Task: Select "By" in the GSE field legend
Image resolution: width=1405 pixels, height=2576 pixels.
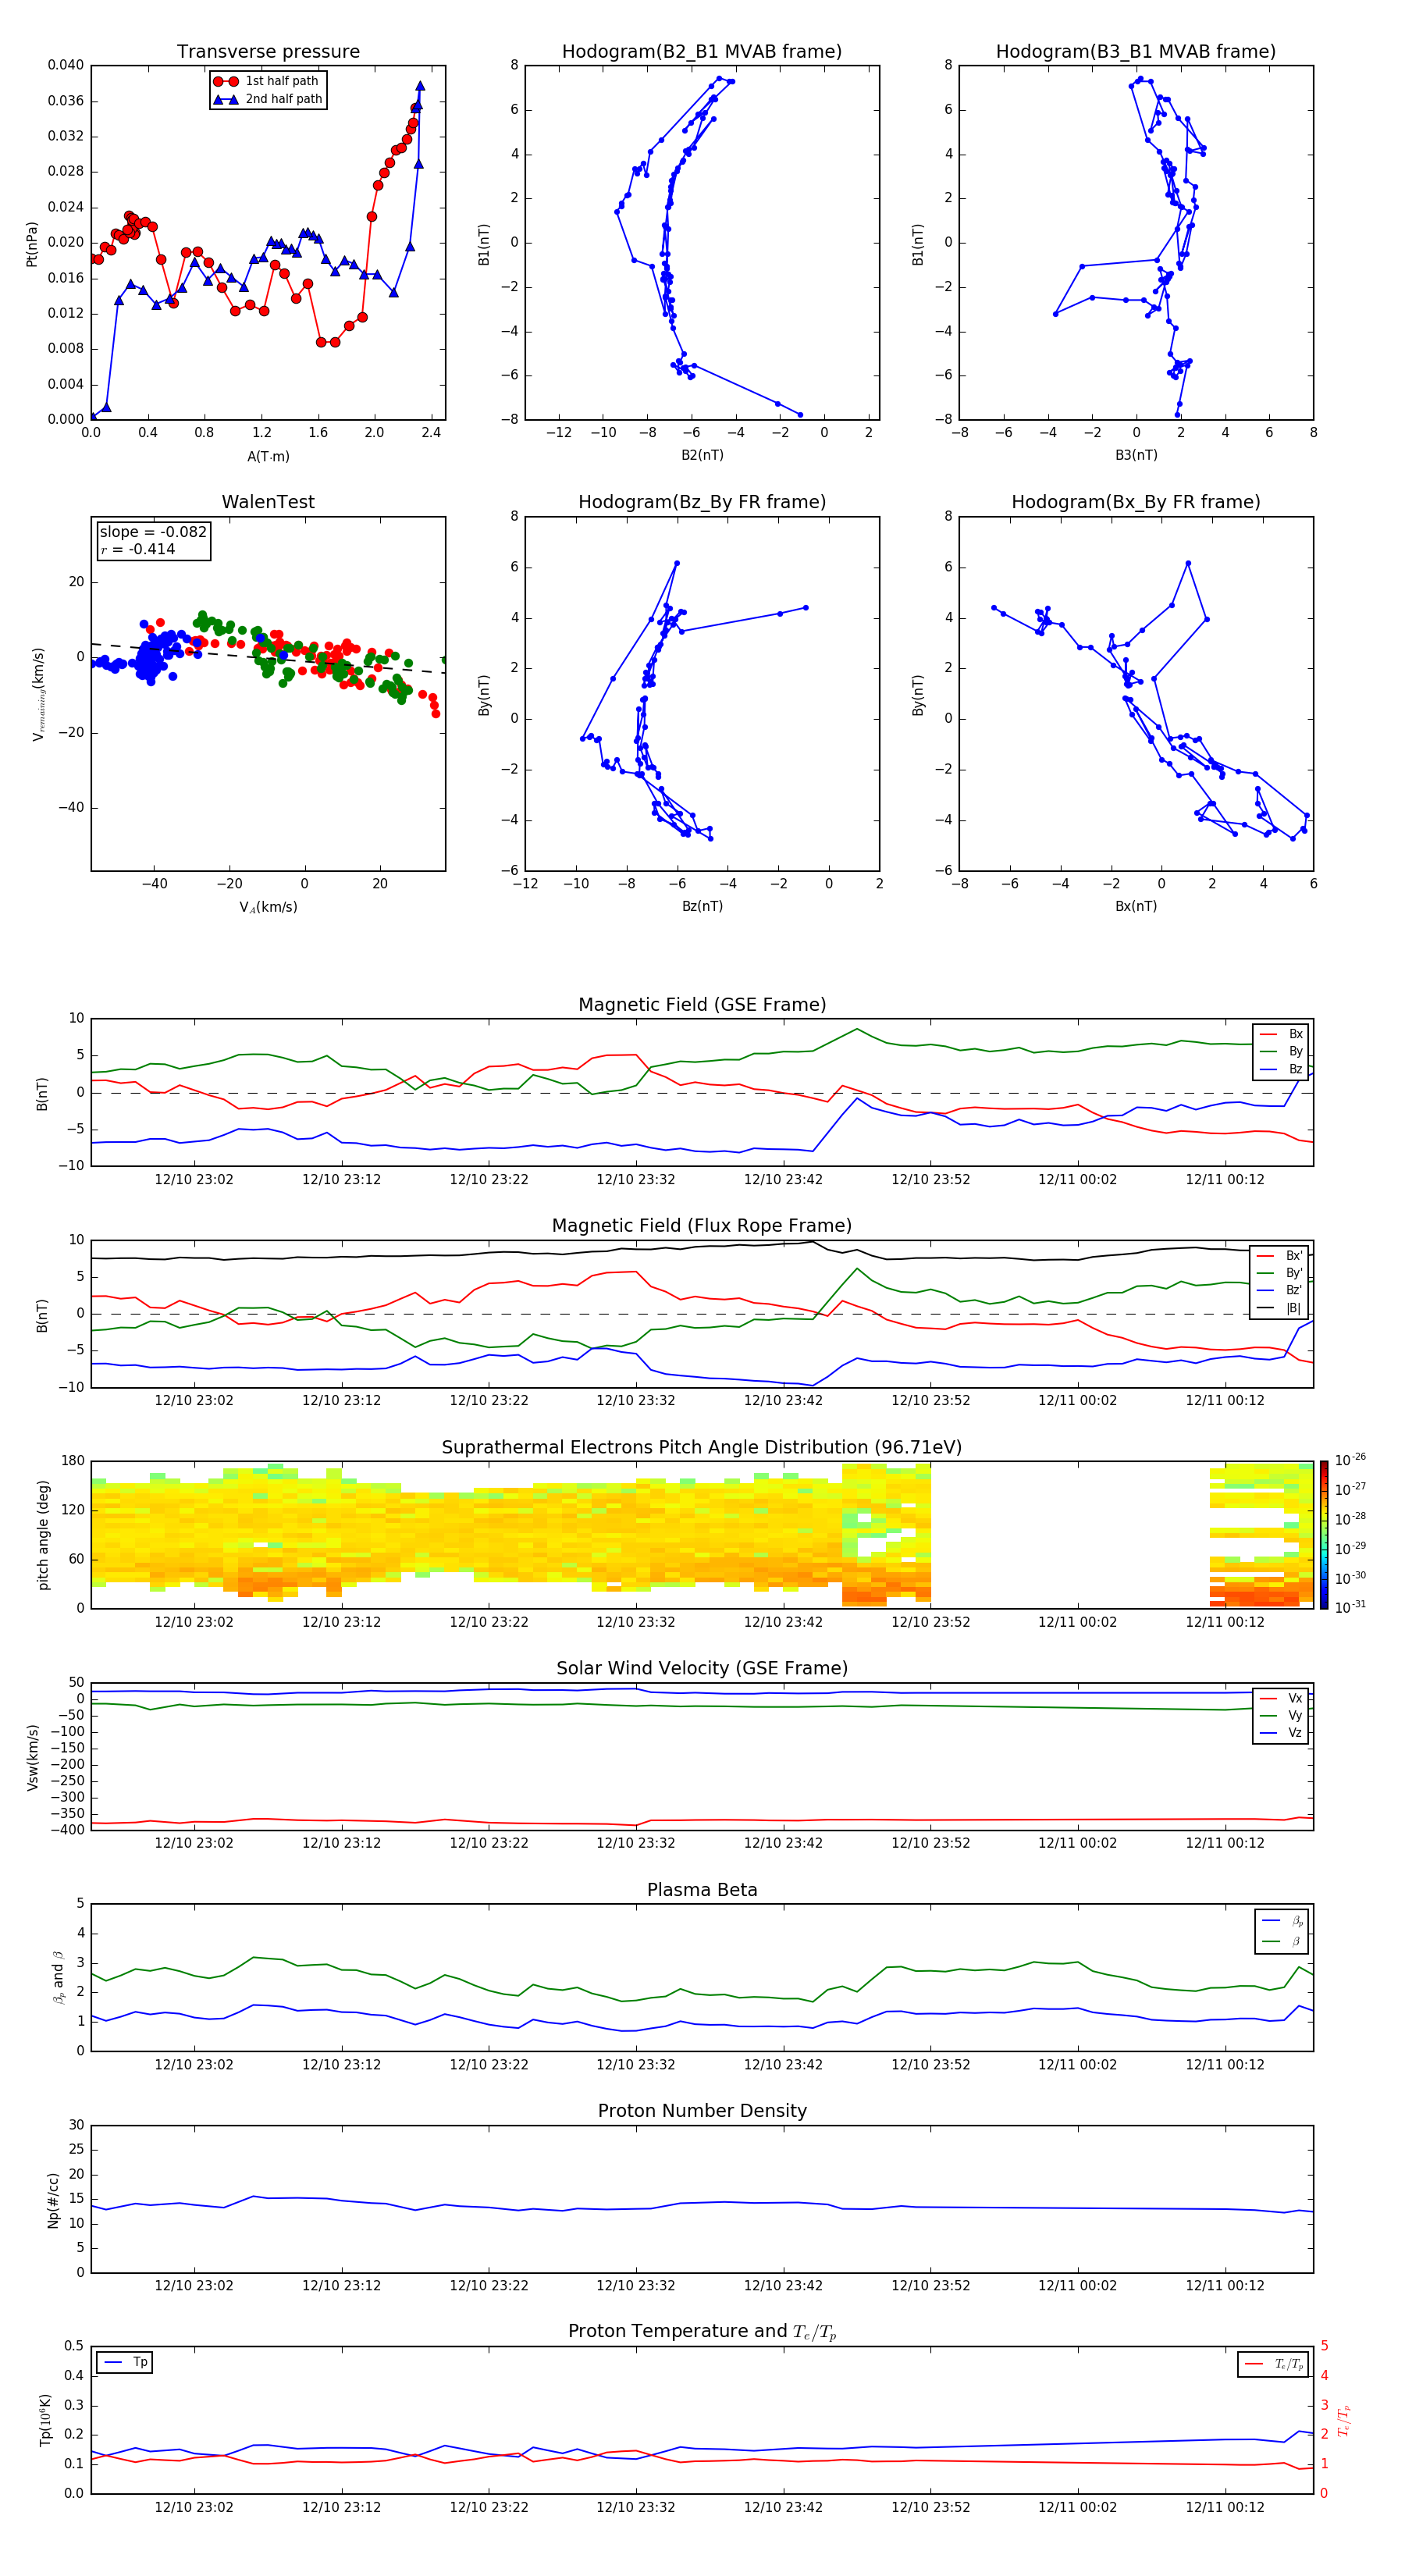Action: [1295, 1052]
